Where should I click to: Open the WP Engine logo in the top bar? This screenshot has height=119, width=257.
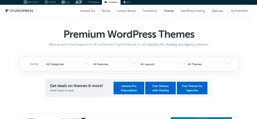(31, 2)
